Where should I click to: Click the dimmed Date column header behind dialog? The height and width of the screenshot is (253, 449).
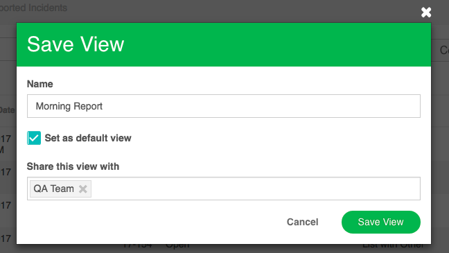pos(8,110)
